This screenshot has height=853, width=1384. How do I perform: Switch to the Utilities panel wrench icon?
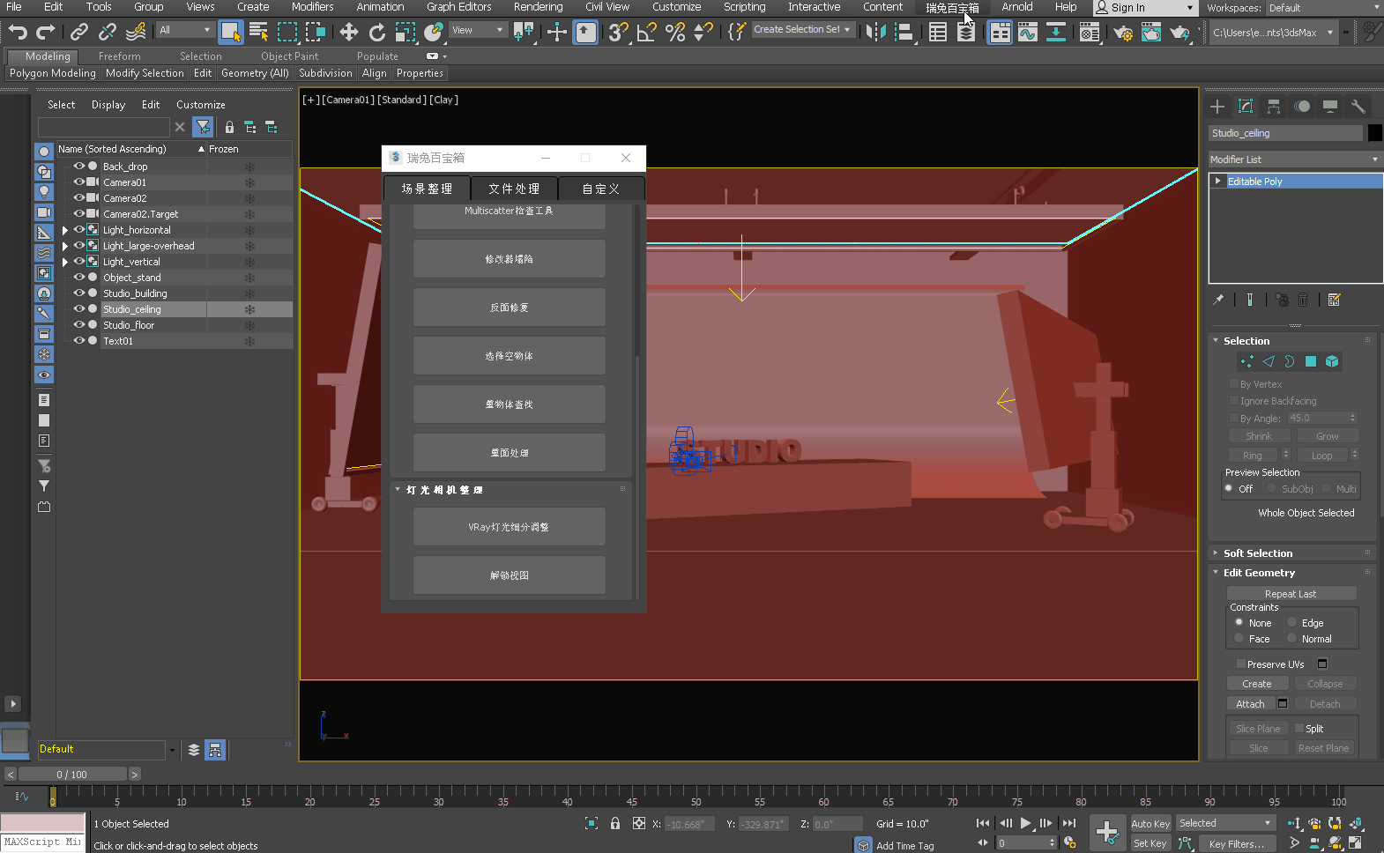pyautogui.click(x=1358, y=107)
